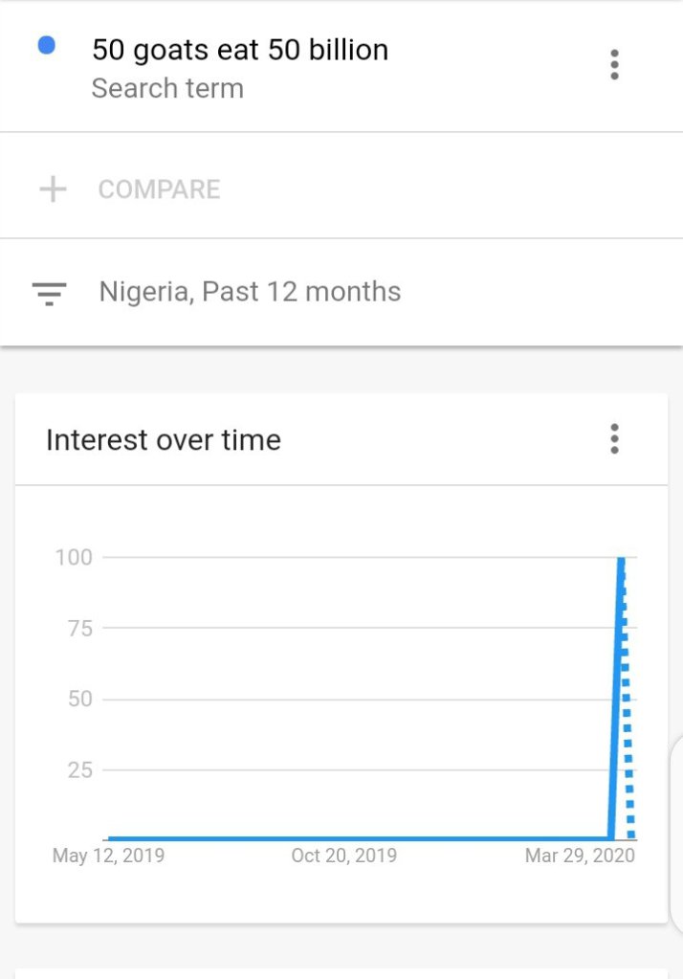This screenshot has height=979, width=683.
Task: Click the blue search term color dot
Action: 46,45
